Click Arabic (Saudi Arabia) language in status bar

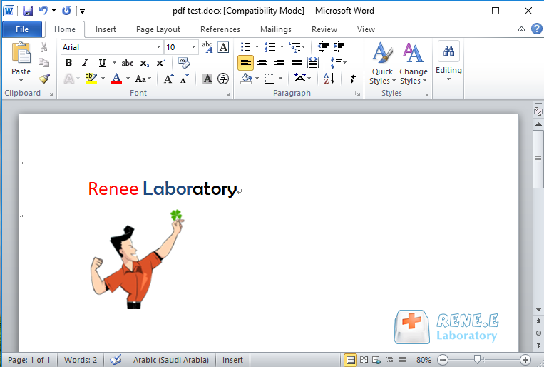(172, 360)
